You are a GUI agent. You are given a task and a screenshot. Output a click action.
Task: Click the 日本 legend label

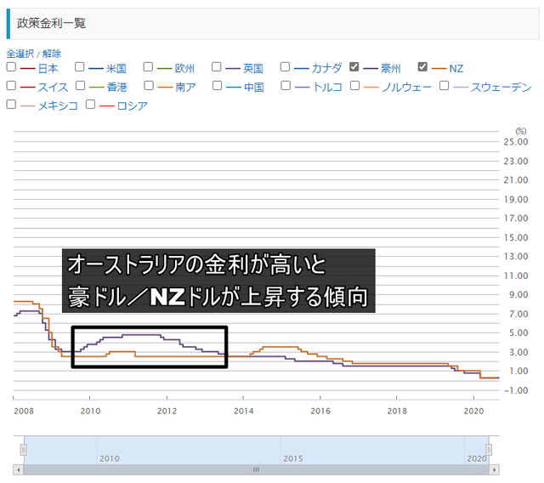tap(48, 68)
